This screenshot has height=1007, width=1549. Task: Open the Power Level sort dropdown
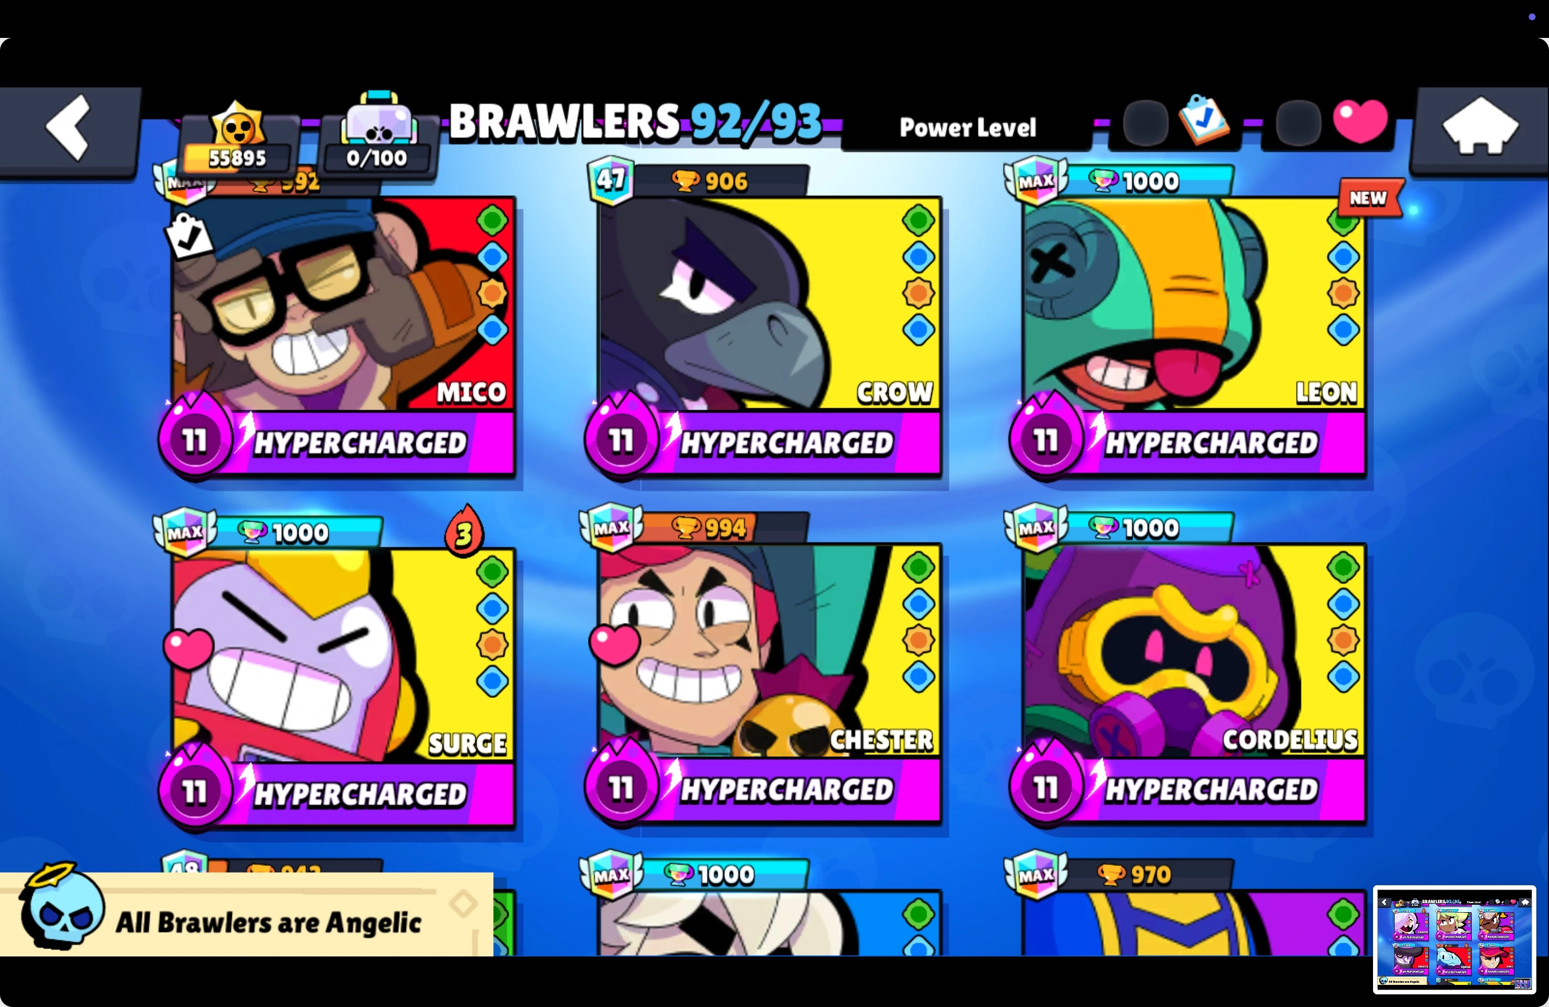coord(967,127)
